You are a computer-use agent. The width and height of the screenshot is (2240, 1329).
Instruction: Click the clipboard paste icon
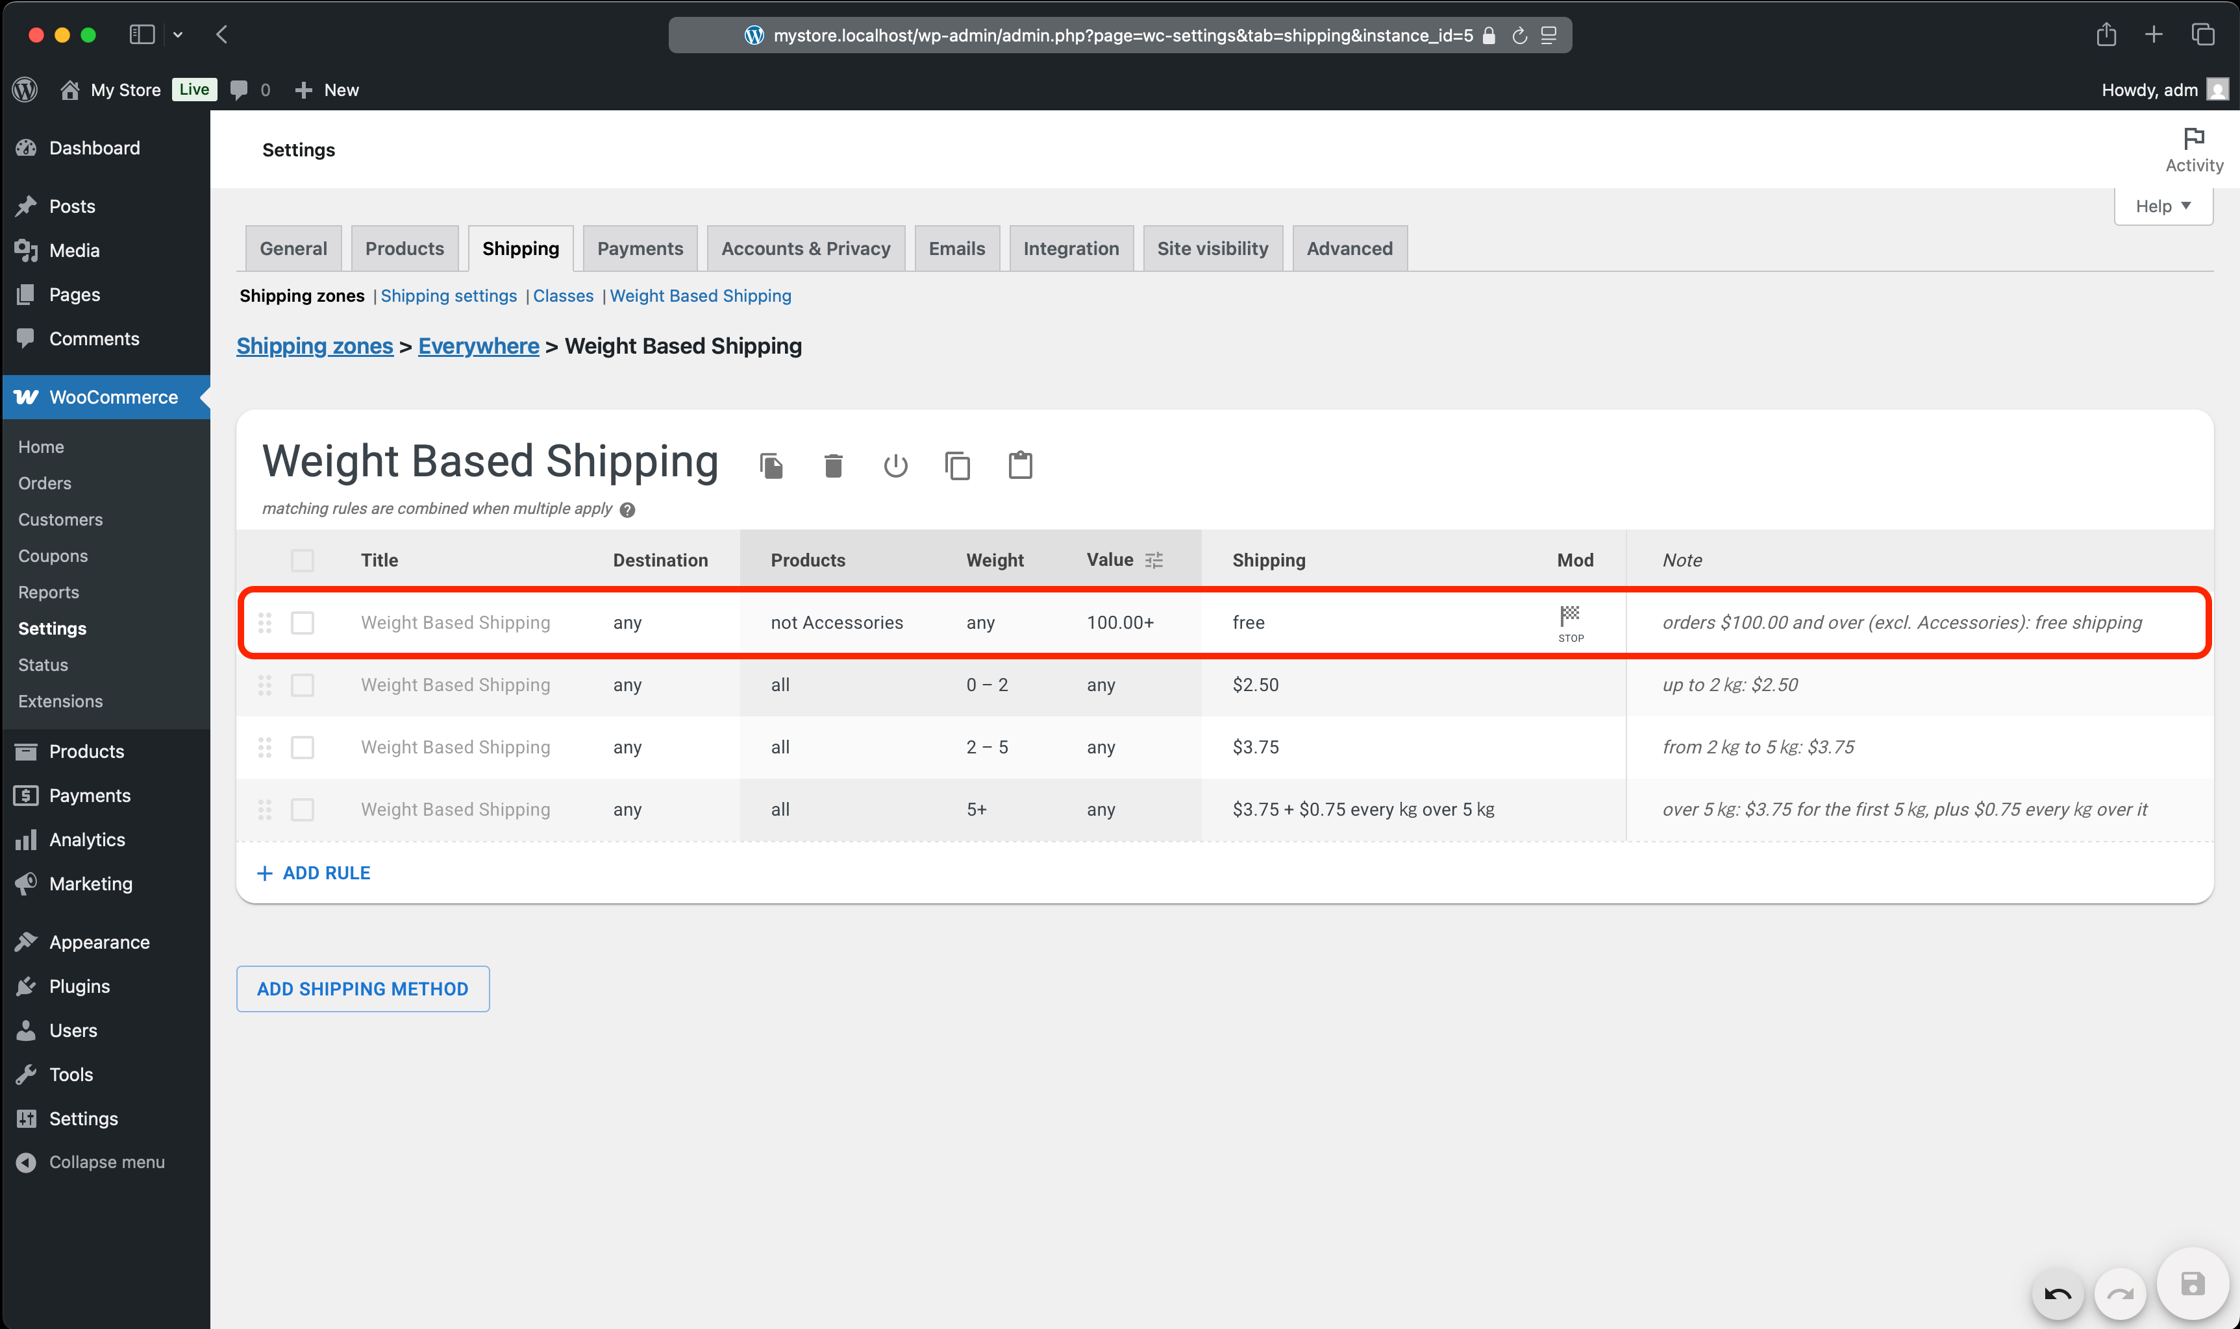(1019, 466)
